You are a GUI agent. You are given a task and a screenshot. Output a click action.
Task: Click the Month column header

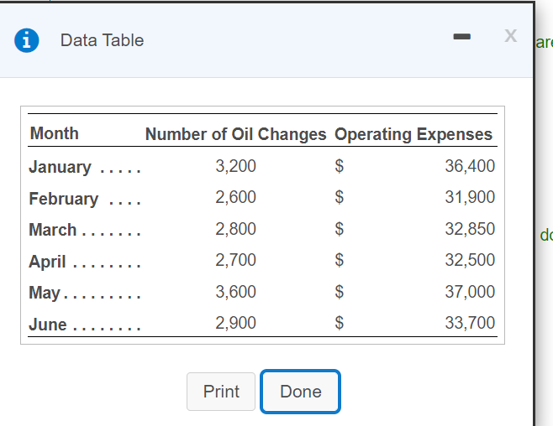click(x=55, y=133)
